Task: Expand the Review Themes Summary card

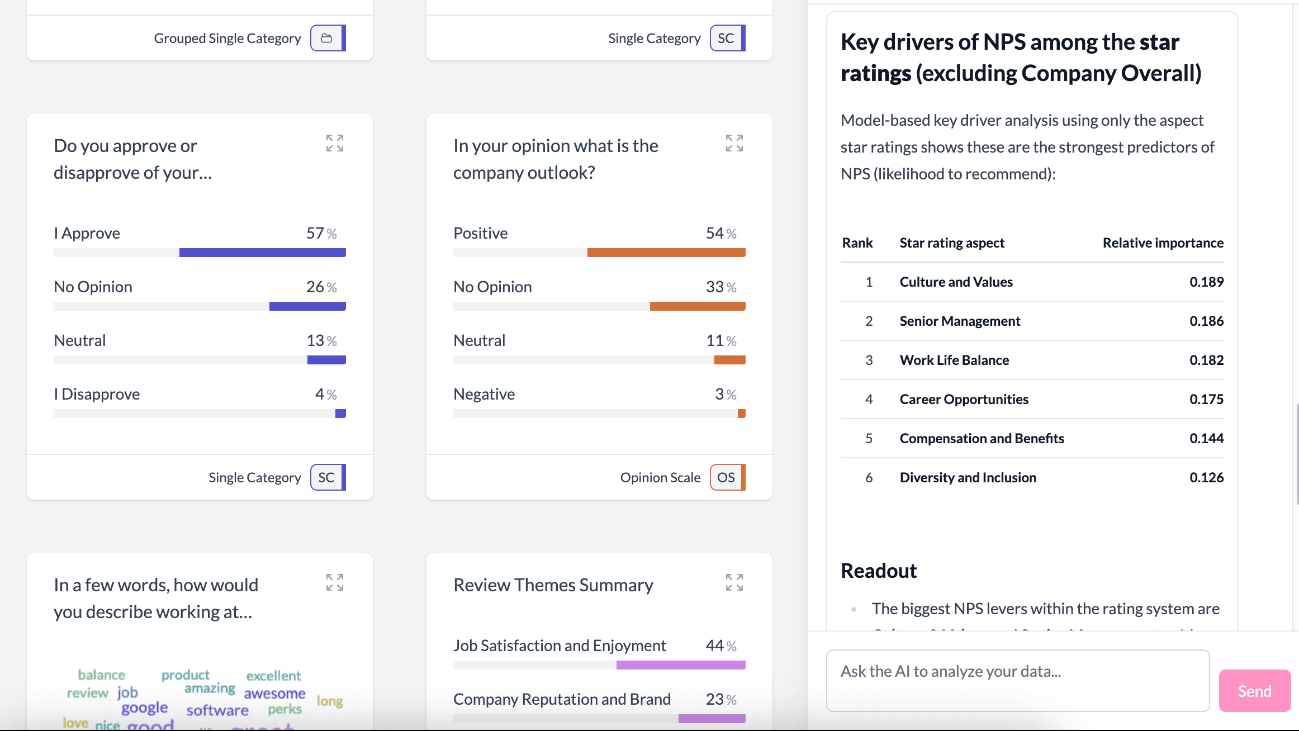Action: [733, 583]
